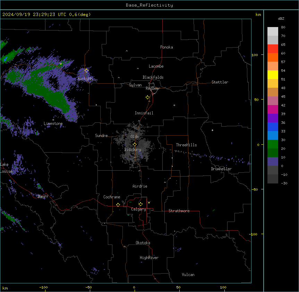Click the violet 36-39 dBZ legend swatch
This screenshot has height=292, width=299.
(x=273, y=118)
